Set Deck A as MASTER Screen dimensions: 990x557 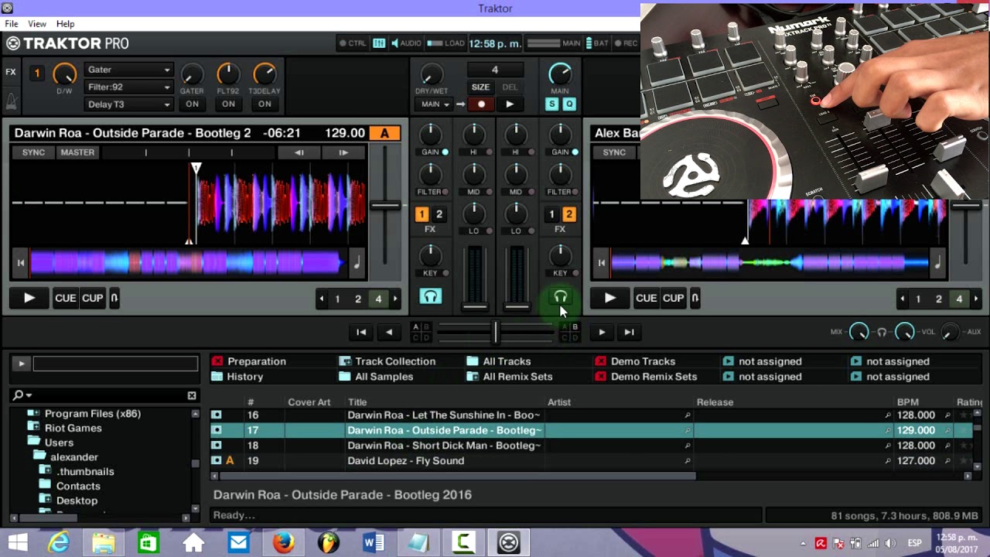pyautogui.click(x=77, y=152)
